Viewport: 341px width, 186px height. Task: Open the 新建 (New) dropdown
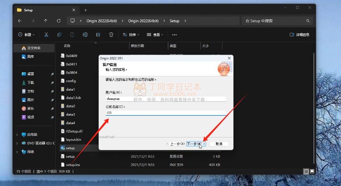coord(27,35)
